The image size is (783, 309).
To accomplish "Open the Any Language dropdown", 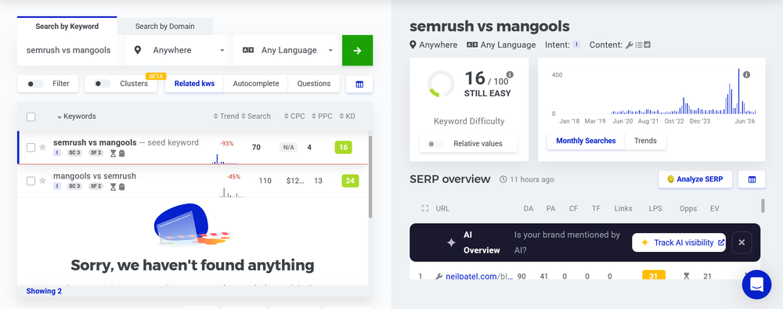I will point(287,50).
